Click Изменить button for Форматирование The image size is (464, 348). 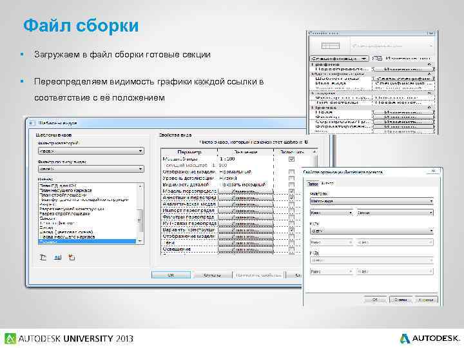(x=403, y=126)
